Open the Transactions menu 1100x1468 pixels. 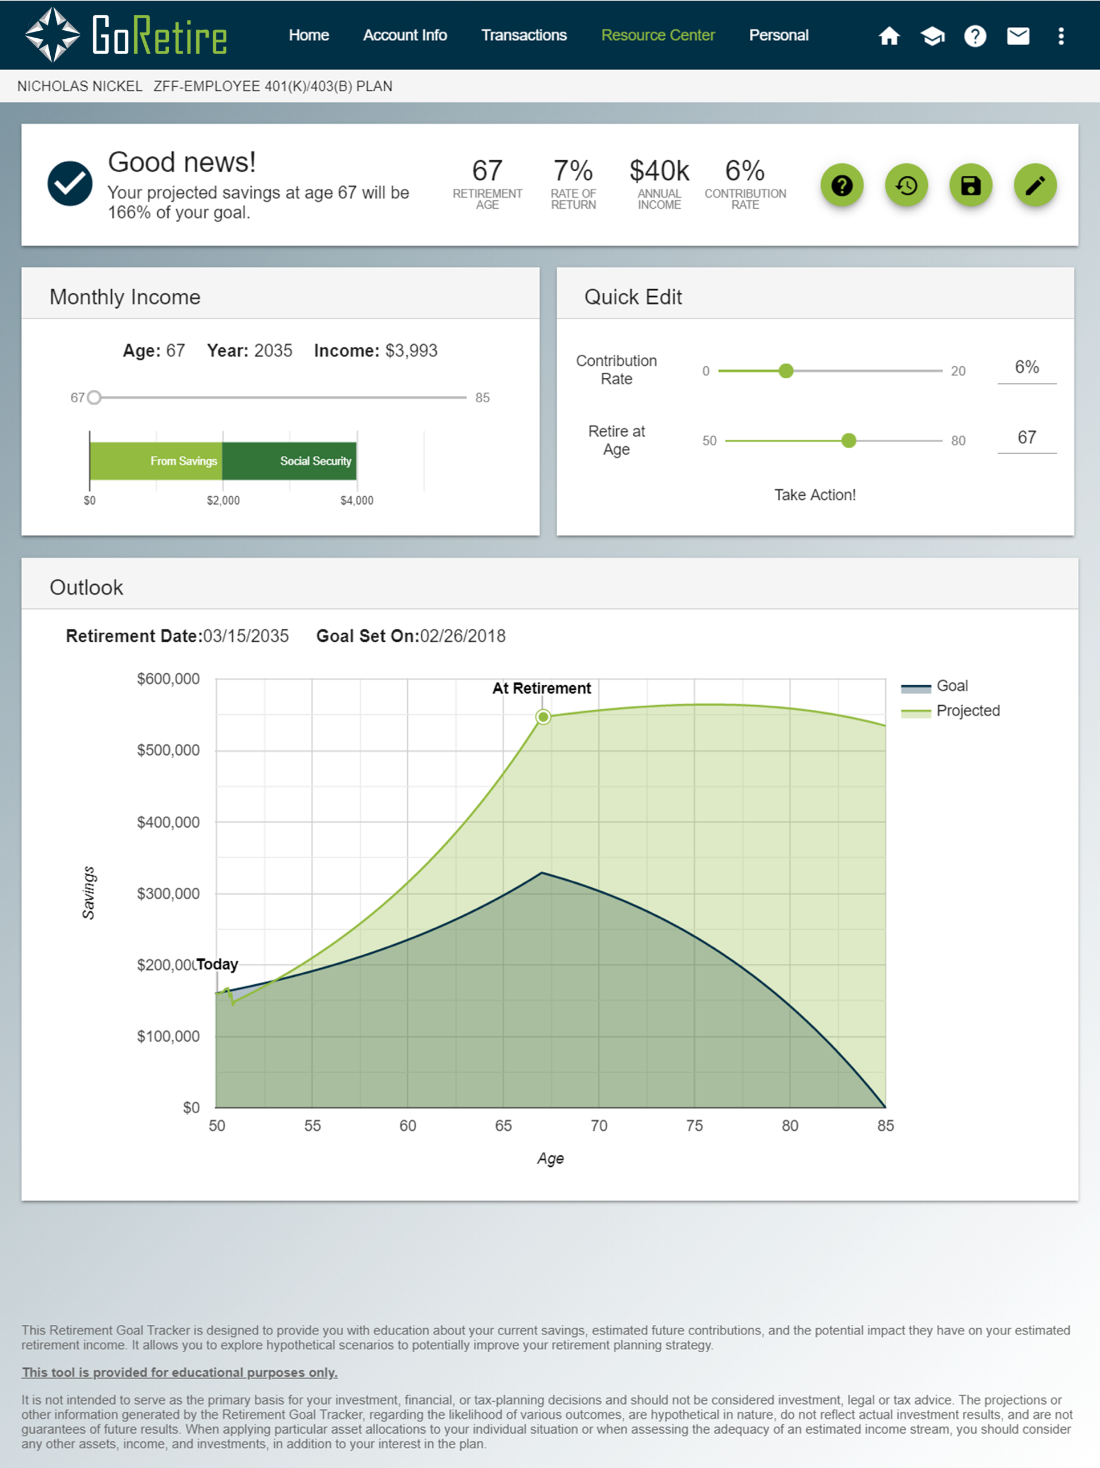(523, 35)
